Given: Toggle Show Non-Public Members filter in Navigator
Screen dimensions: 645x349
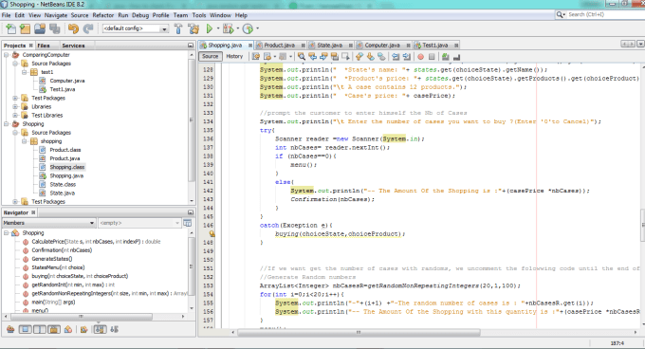Looking at the screenshot, I should pyautogui.click(x=54, y=329).
